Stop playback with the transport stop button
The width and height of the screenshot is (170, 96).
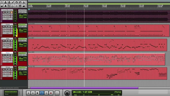tap(37, 93)
